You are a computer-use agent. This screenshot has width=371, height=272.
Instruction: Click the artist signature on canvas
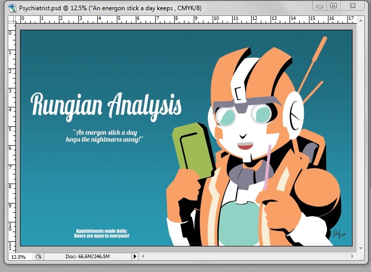(339, 234)
